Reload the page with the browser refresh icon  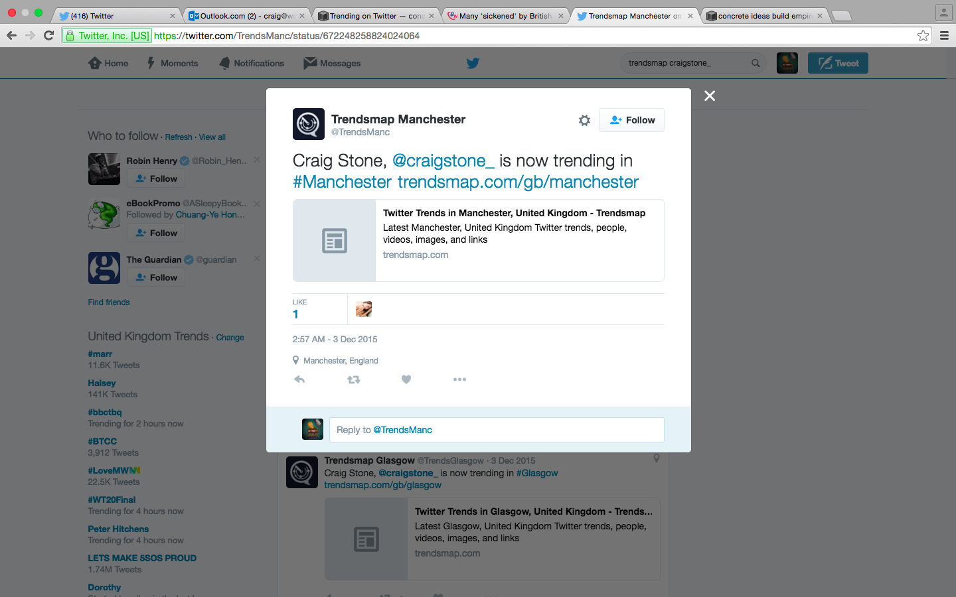48,36
